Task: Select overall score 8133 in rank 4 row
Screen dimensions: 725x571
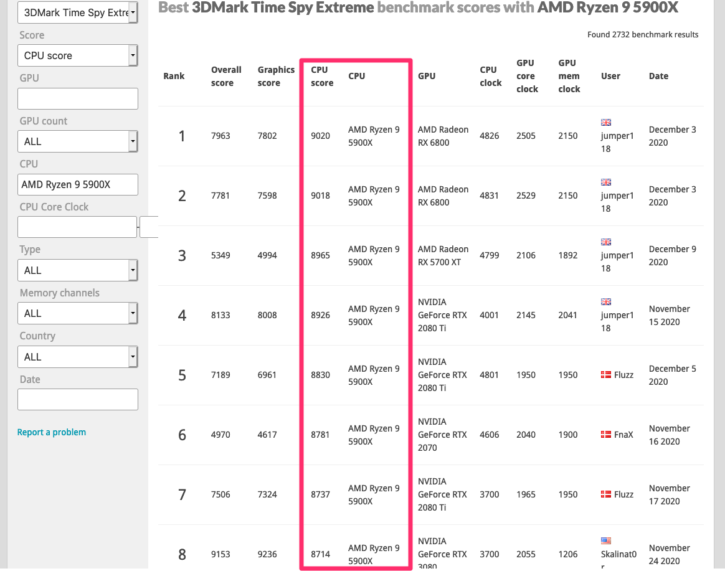Action: pos(220,315)
